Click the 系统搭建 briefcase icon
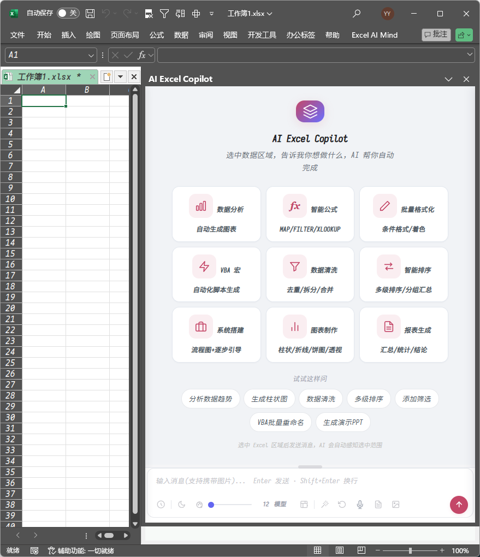Screen dimensions: 480x557 click(x=201, y=327)
